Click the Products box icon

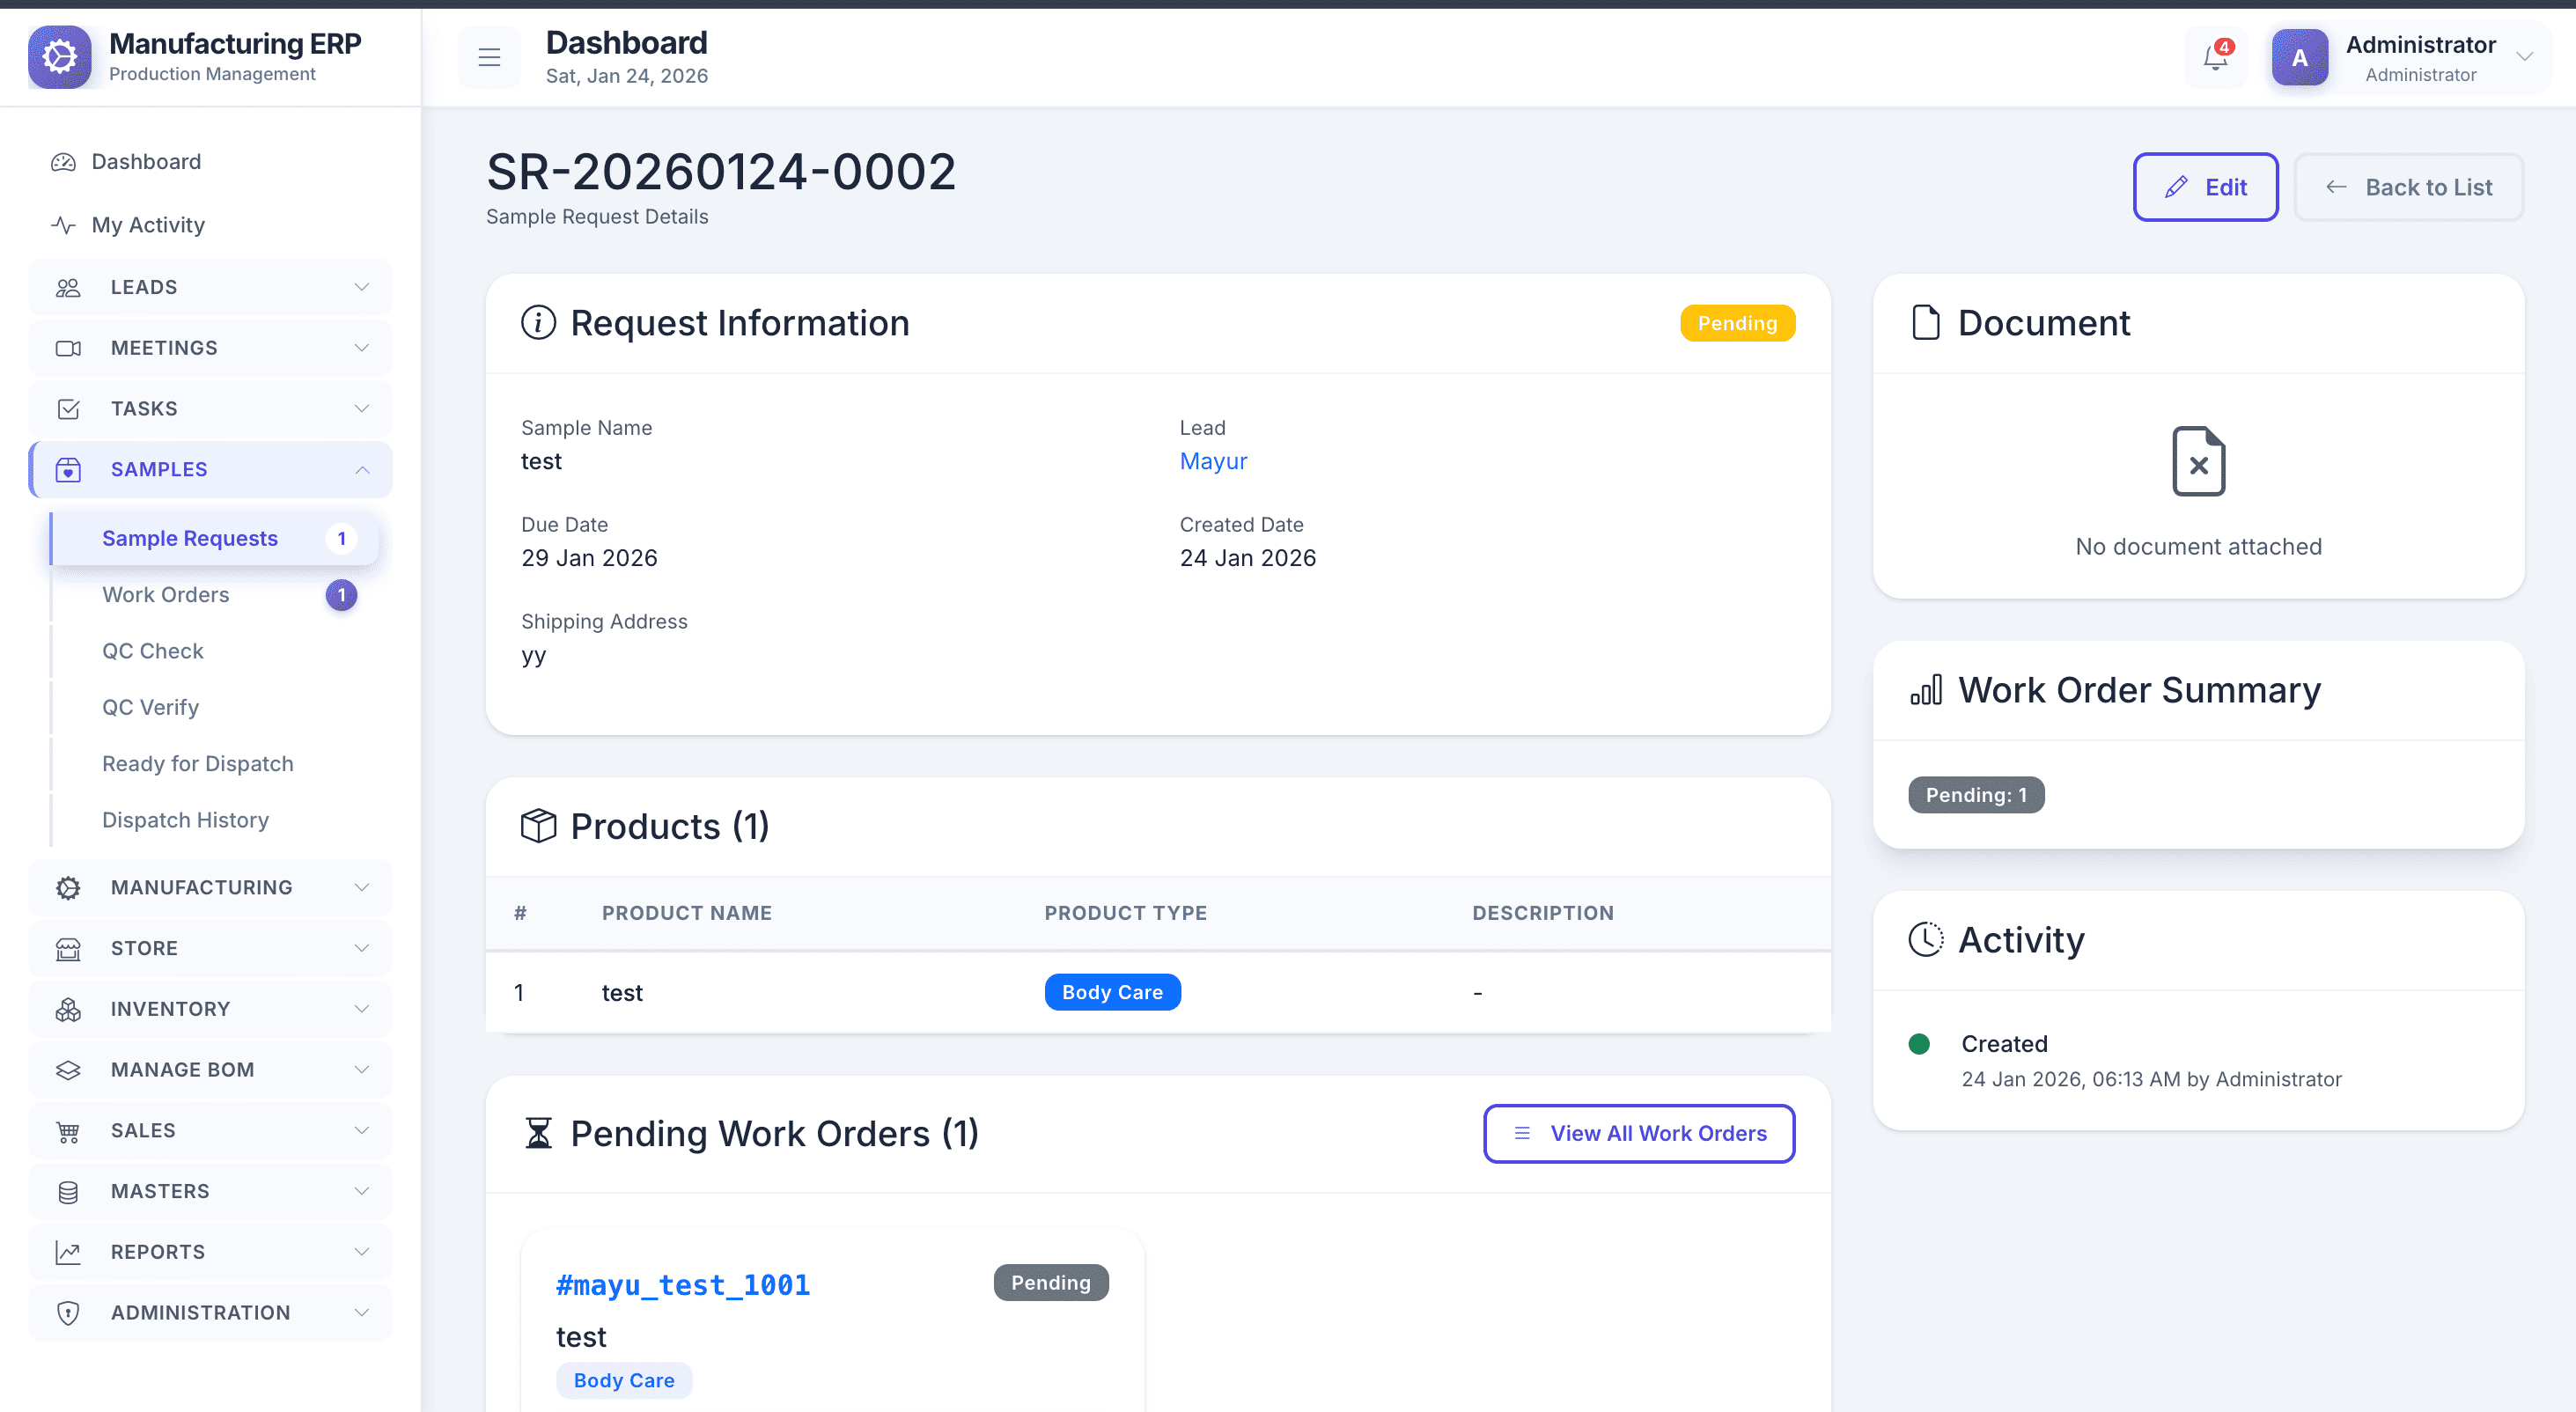coord(538,826)
